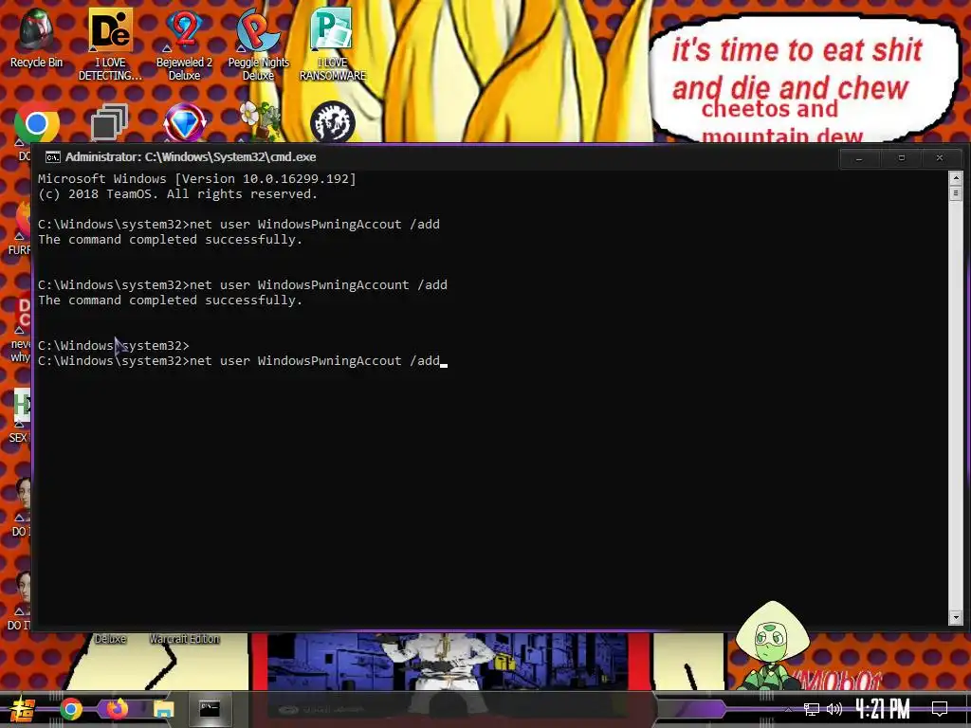This screenshot has width=971, height=728.
Task: Open the stacked windows desktop icon
Action: (x=110, y=122)
